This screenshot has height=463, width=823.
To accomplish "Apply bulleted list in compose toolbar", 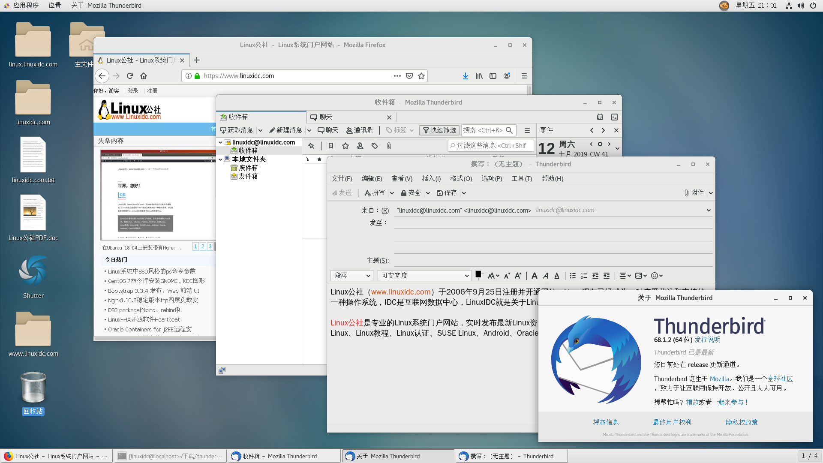I will pyautogui.click(x=573, y=276).
